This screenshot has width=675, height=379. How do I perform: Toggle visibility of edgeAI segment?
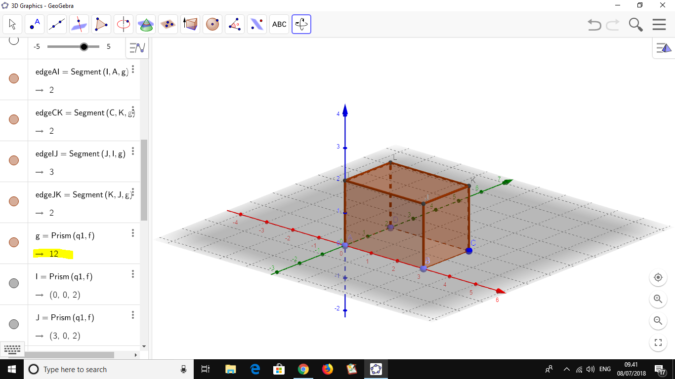click(x=14, y=77)
